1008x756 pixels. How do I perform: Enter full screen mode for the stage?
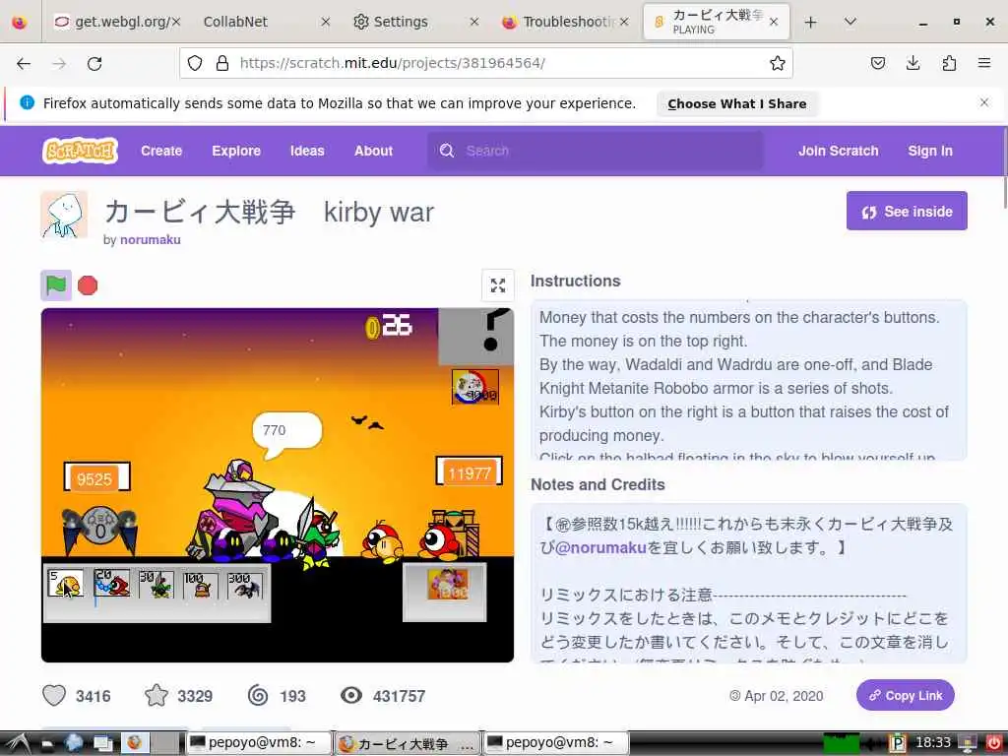pos(497,284)
